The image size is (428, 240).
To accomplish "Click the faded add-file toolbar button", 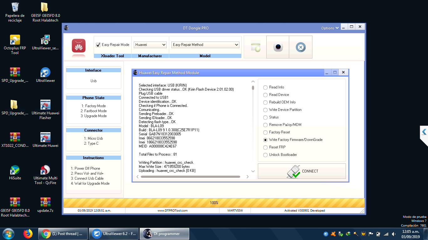I will [x=255, y=47].
